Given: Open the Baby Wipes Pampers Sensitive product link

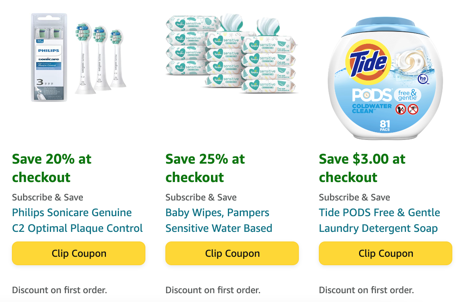Looking at the screenshot, I should pos(217,212).
